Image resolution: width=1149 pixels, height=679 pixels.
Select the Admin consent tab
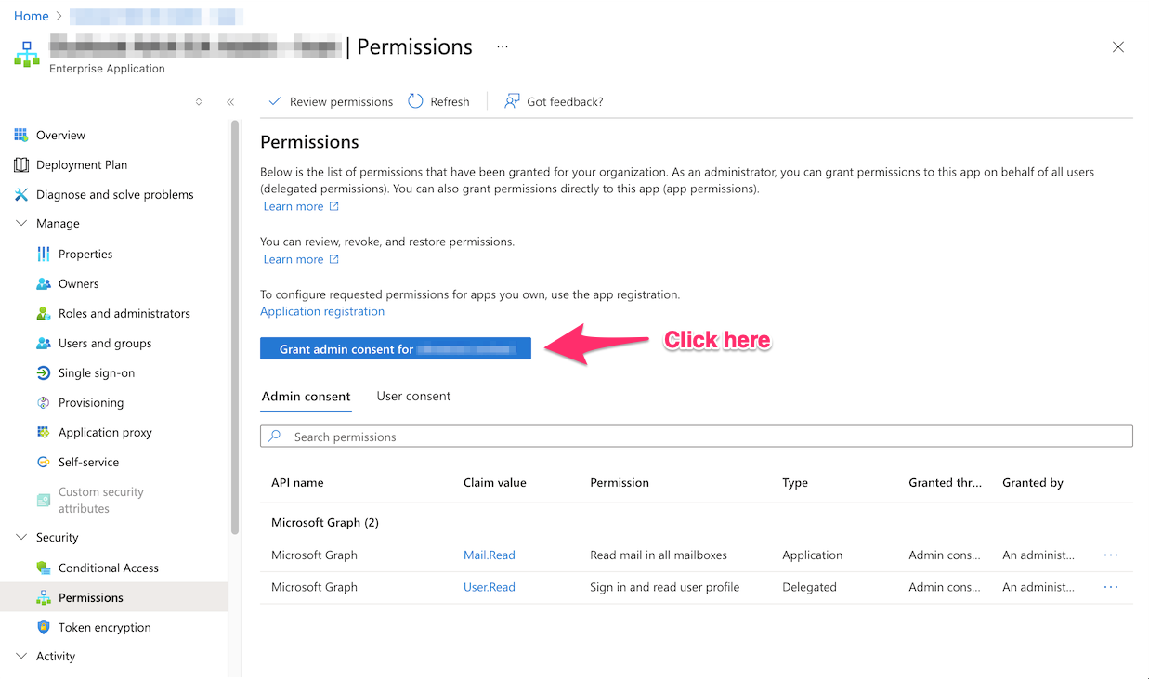306,396
